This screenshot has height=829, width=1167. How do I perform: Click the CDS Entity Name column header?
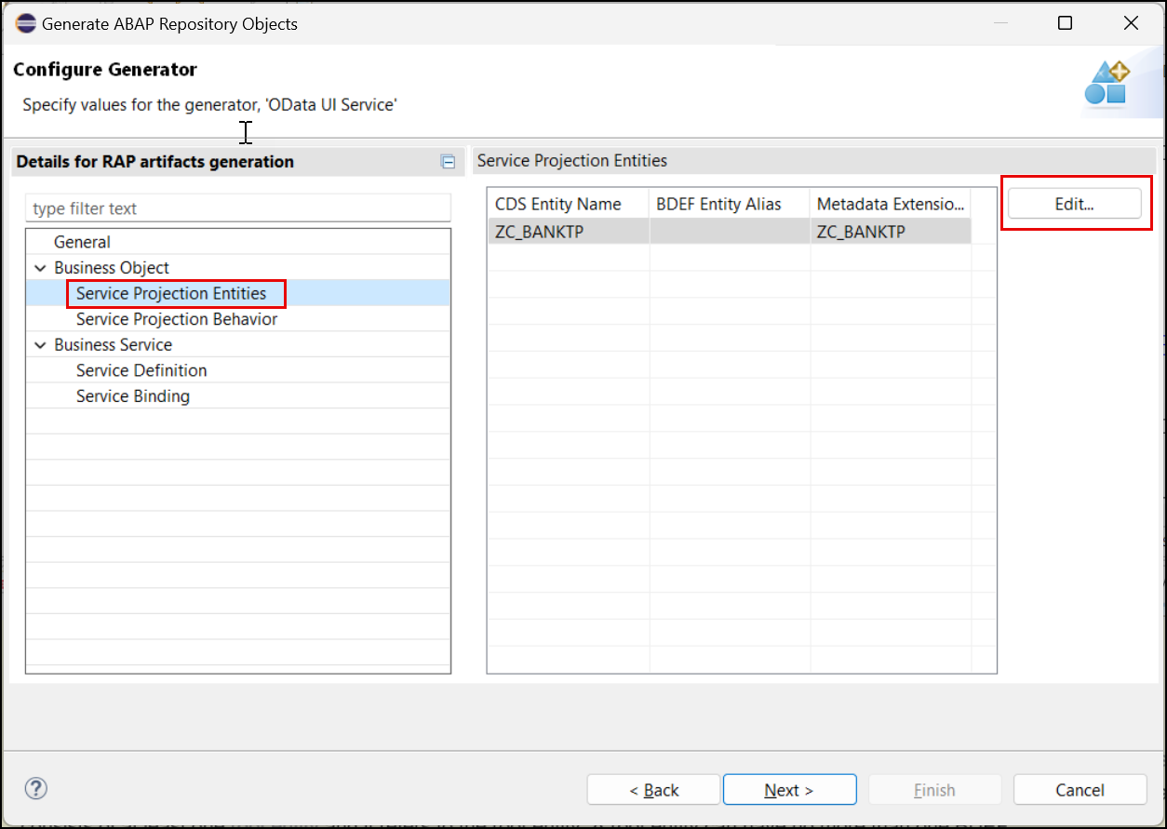568,205
